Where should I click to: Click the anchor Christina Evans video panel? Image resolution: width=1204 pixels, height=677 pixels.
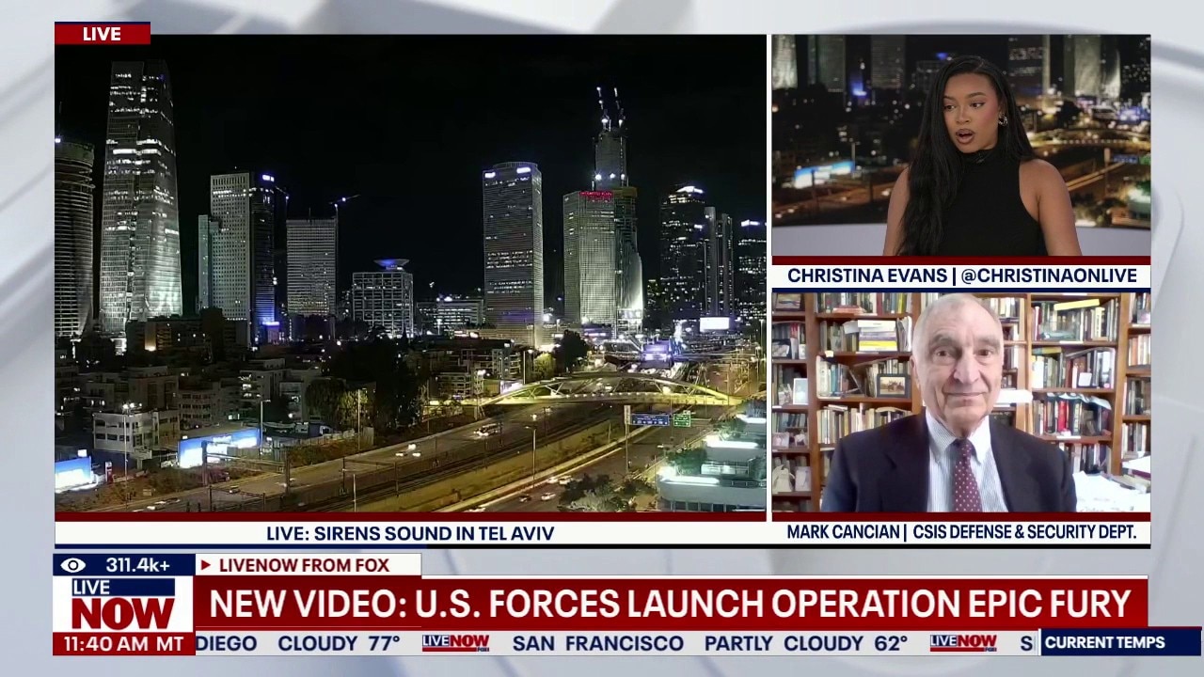pos(961,146)
